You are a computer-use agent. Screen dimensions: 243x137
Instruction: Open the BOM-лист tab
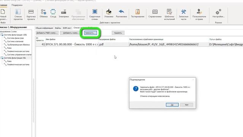coord(67,28)
